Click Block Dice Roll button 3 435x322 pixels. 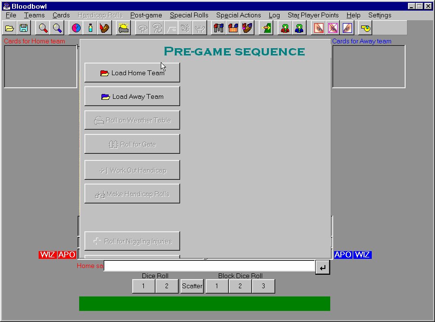point(263,286)
